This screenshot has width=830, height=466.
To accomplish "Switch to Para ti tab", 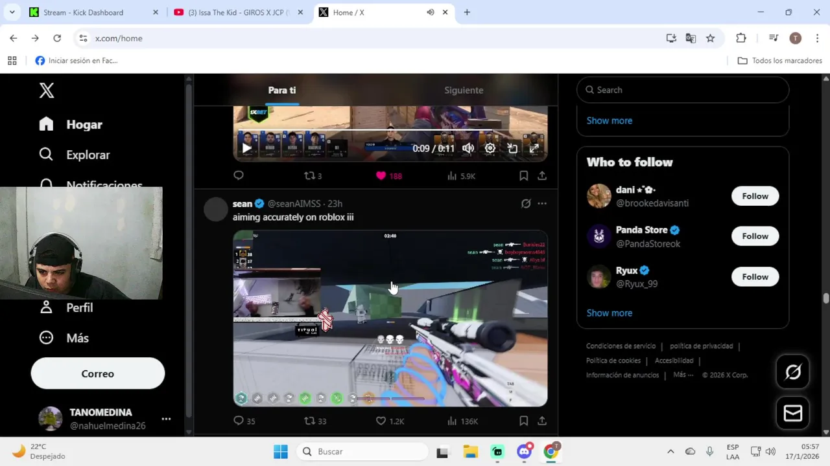I will point(282,90).
